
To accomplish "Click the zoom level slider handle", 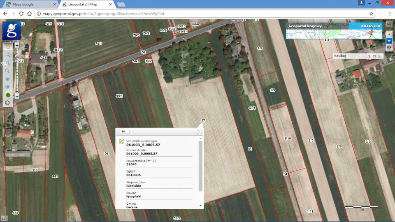I will coord(17,56).
